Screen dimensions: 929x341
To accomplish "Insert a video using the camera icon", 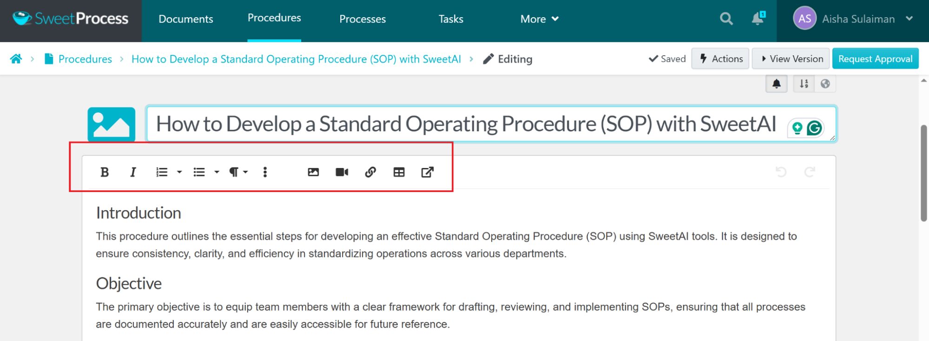I will 342,172.
